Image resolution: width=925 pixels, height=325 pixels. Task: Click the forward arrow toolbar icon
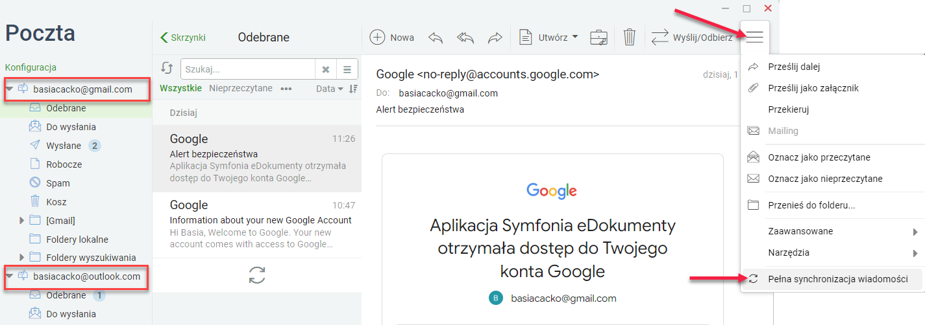pyautogui.click(x=495, y=38)
